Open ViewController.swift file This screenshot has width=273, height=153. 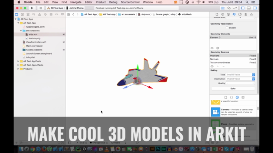tap(36, 42)
